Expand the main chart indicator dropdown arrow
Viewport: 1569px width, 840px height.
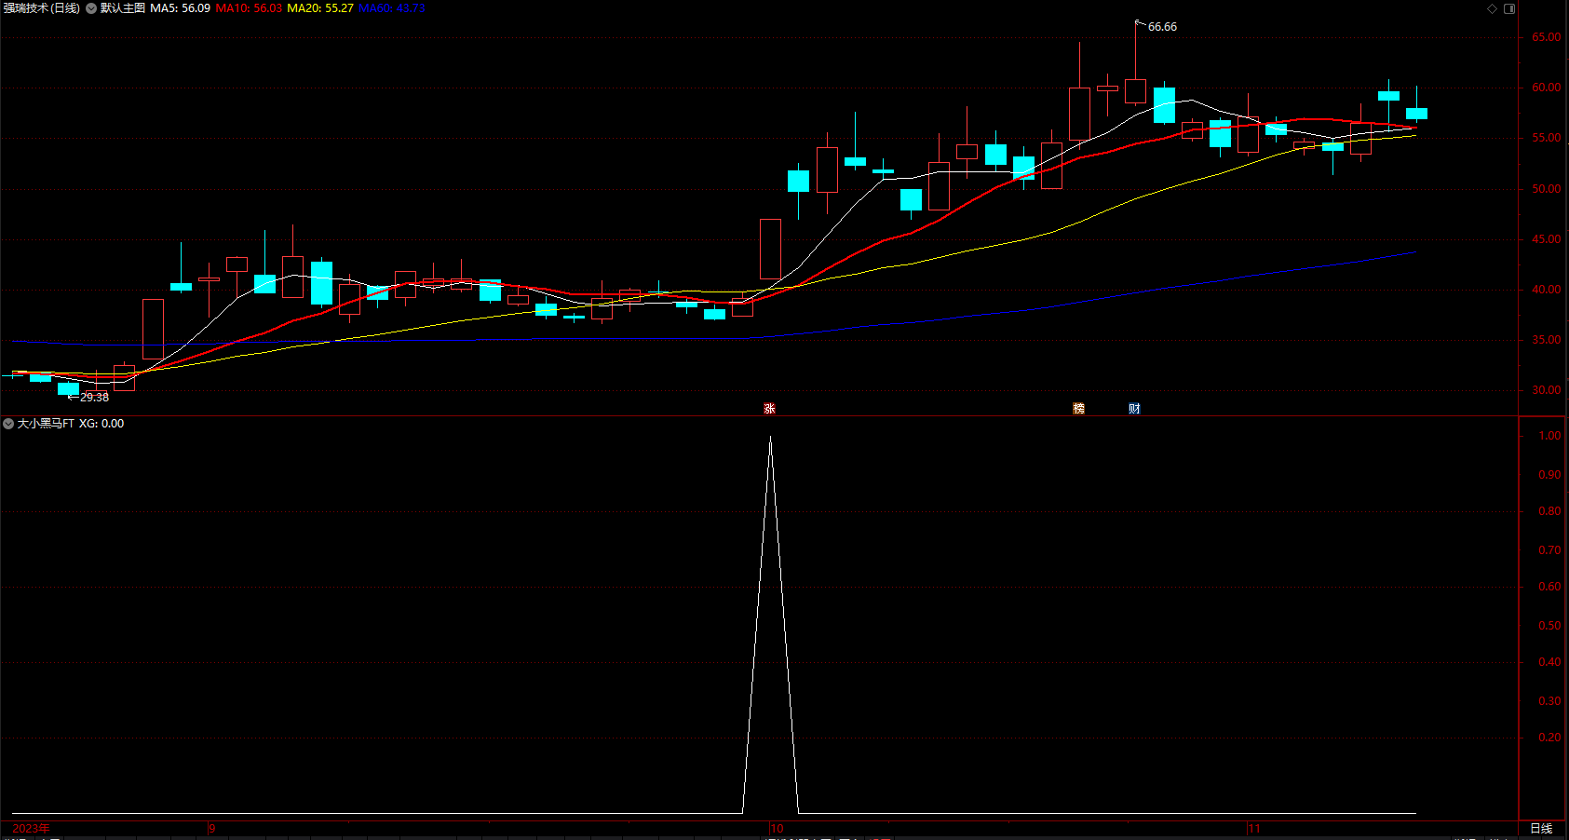91,8
